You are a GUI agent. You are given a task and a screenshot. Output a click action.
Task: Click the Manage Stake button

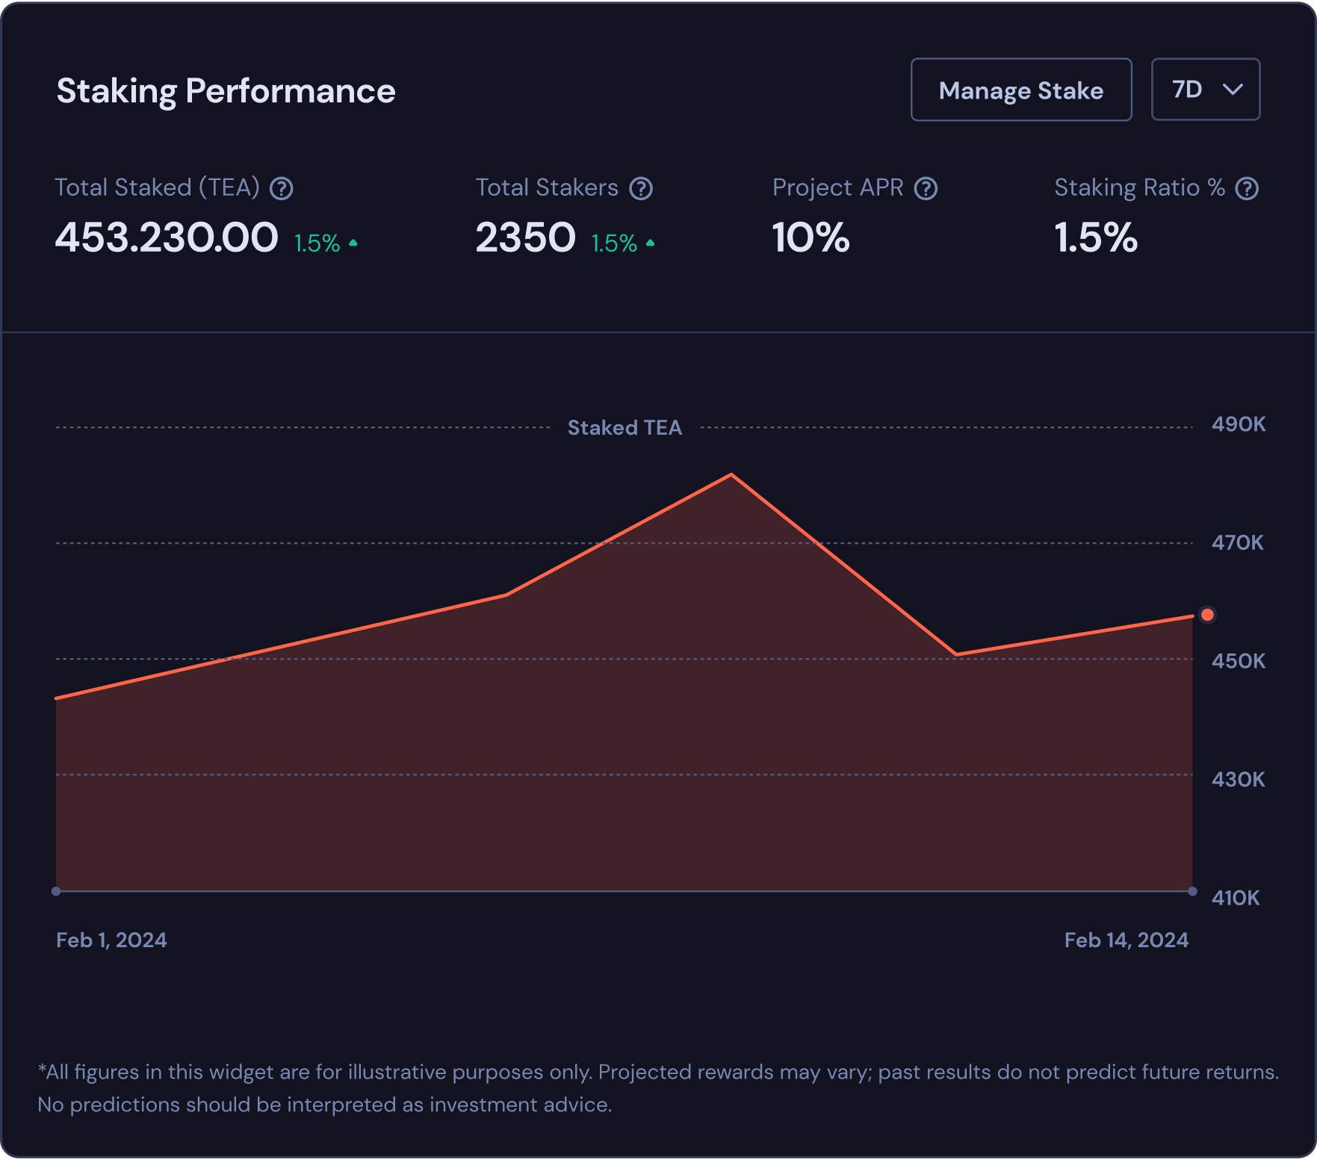click(x=1020, y=90)
